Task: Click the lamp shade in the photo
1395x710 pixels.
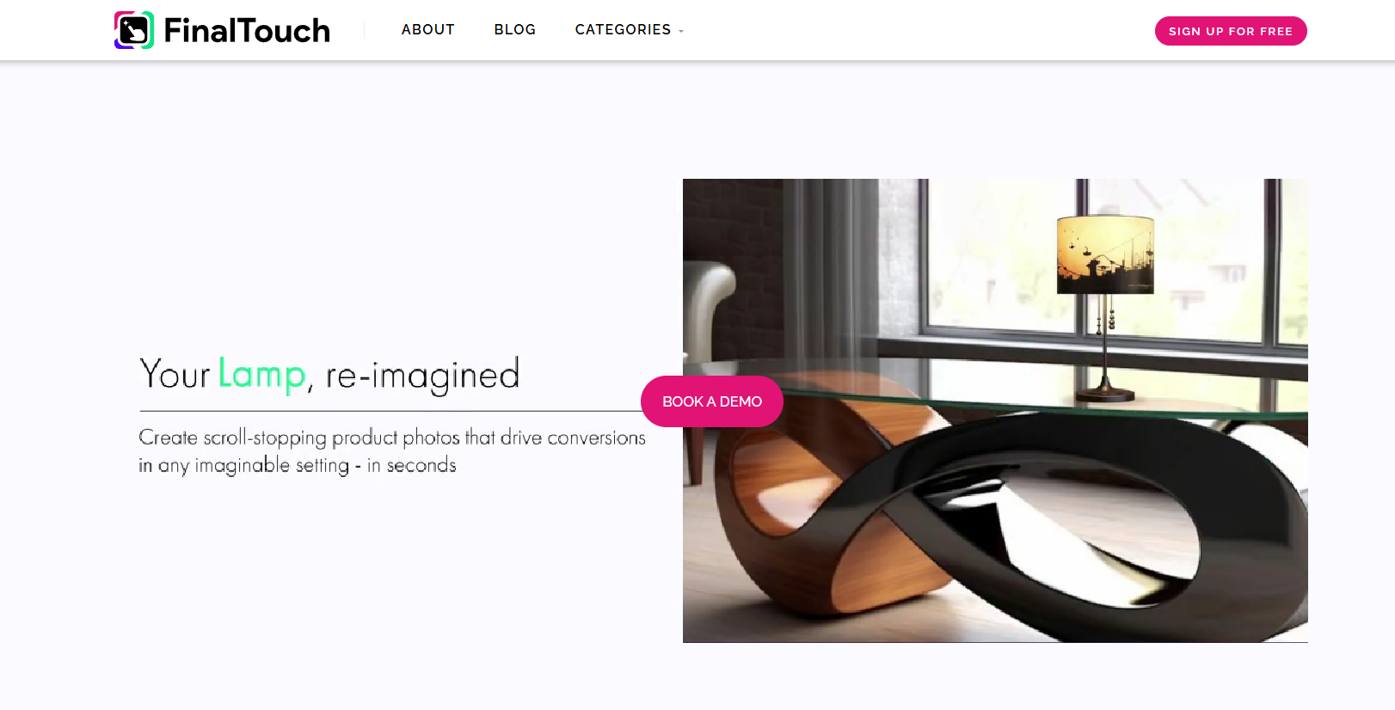Action: (1105, 254)
